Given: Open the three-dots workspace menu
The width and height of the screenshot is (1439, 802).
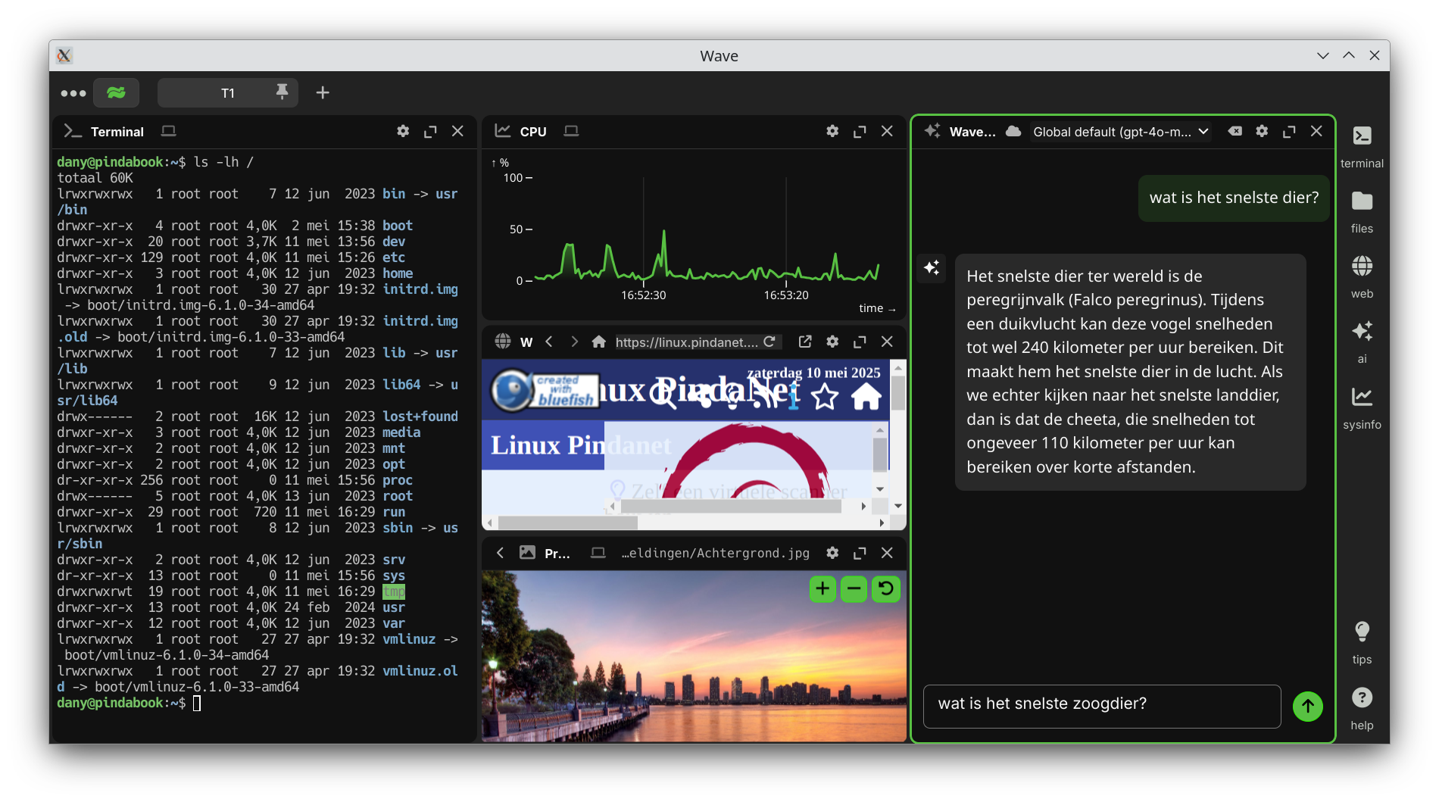Looking at the screenshot, I should (73, 93).
